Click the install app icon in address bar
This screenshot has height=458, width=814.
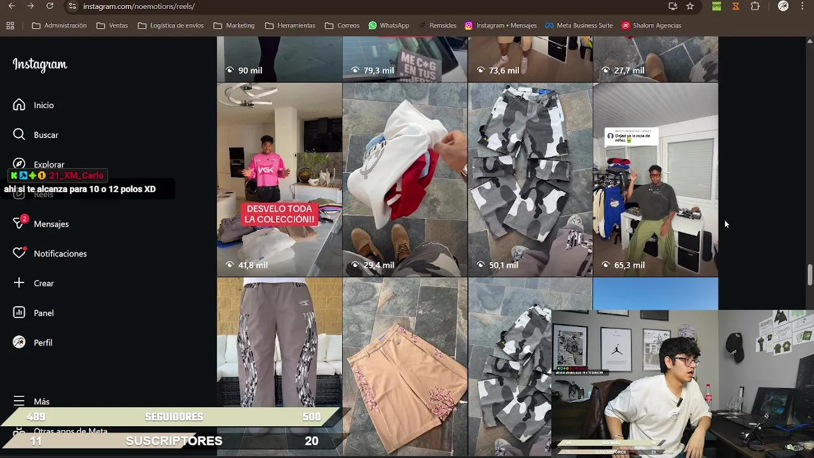coord(673,6)
